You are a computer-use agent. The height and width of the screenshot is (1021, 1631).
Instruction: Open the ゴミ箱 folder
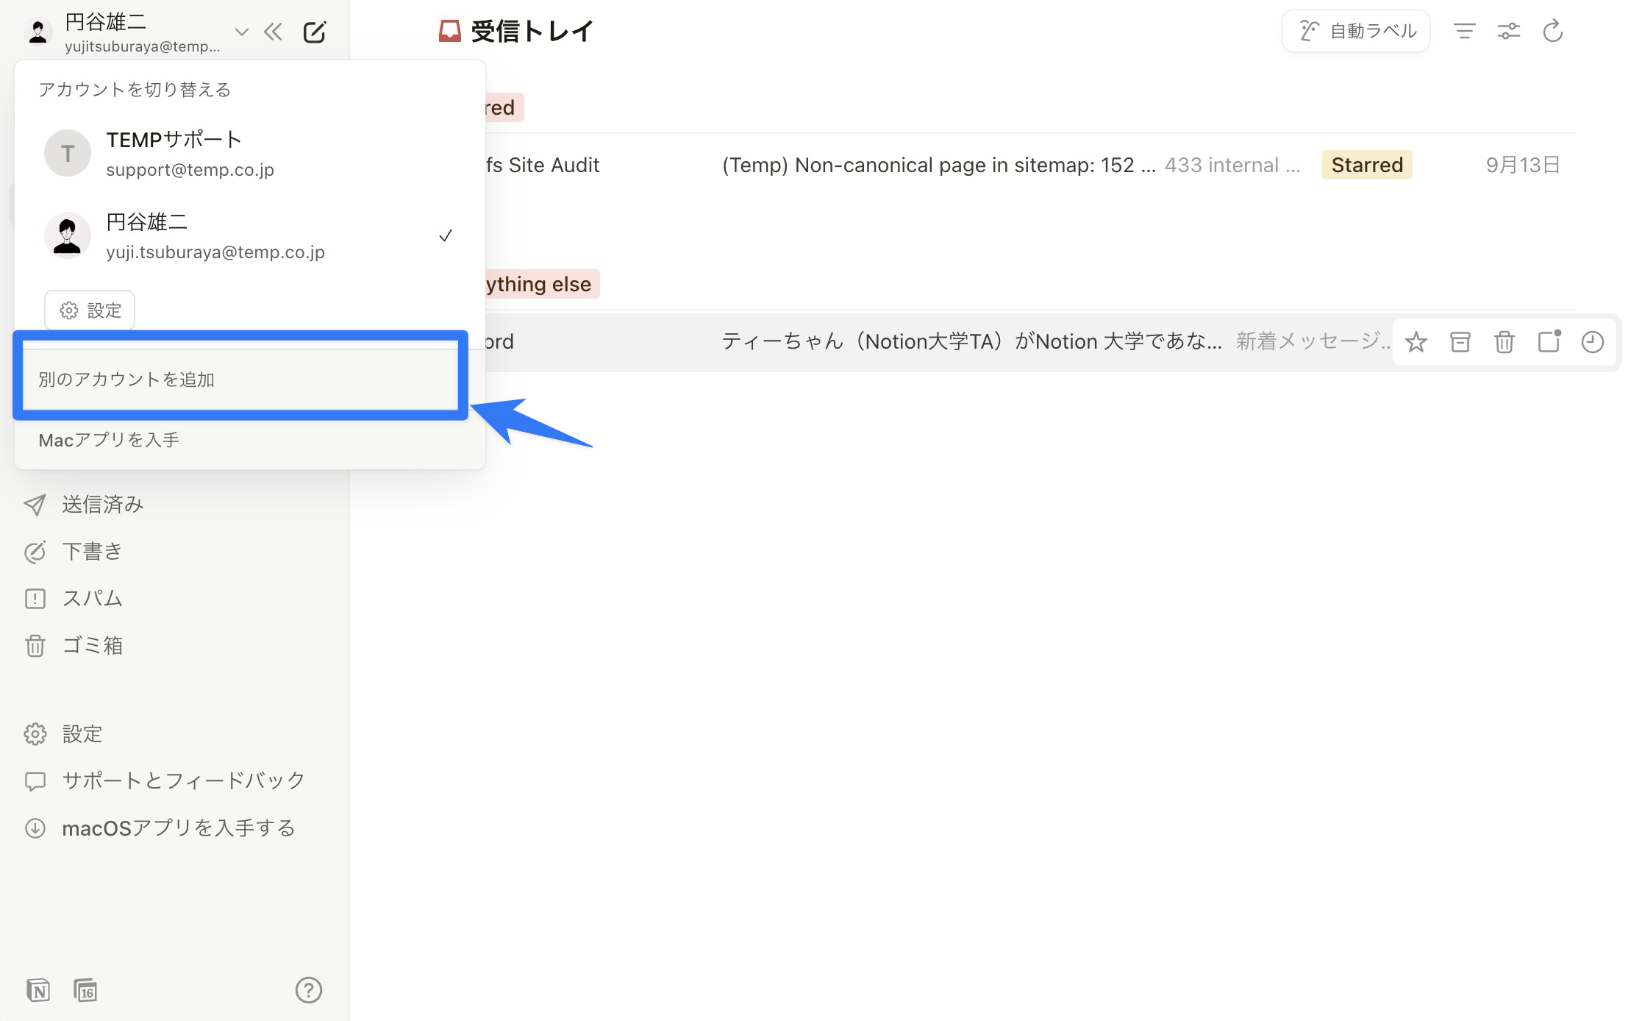coord(92,646)
